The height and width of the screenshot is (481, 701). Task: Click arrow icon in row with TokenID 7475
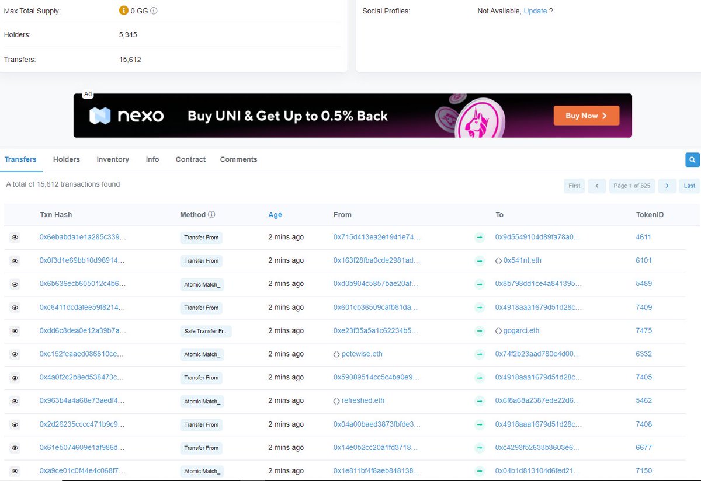click(x=480, y=331)
